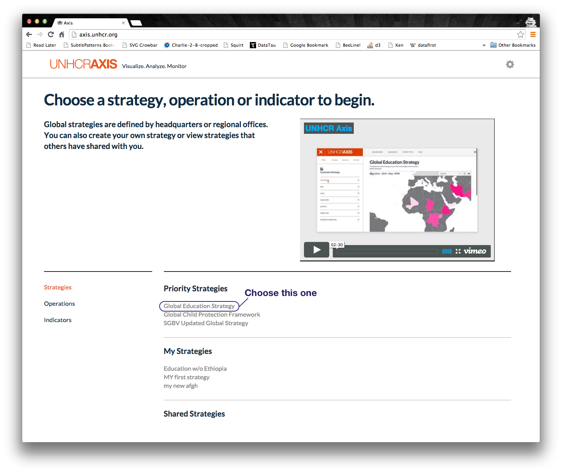This screenshot has height=473, width=562.
Task: Click the incognito spy icon
Action: pos(531,22)
